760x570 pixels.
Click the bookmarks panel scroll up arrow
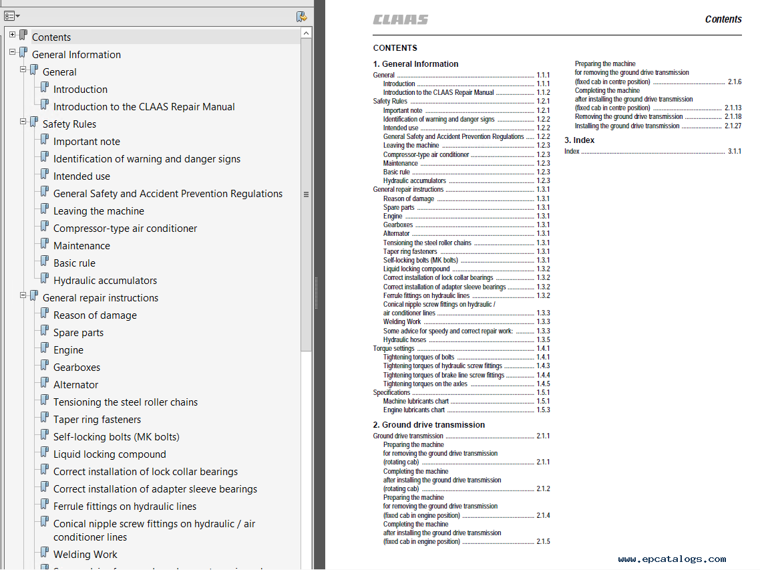click(306, 33)
